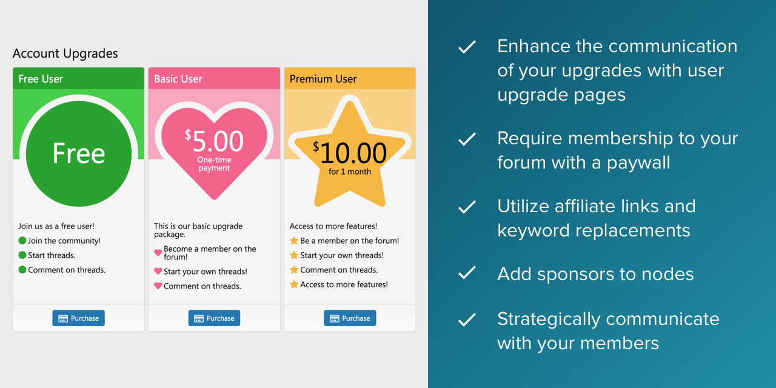Click checkmark beside Utilize affiliate links
The width and height of the screenshot is (776, 388).
click(x=467, y=207)
